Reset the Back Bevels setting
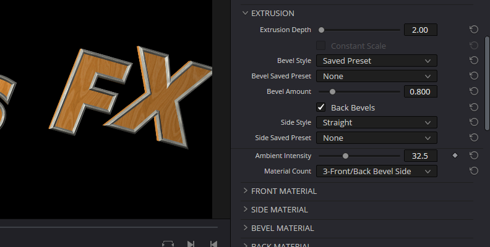This screenshot has height=247, width=490. tap(473, 107)
